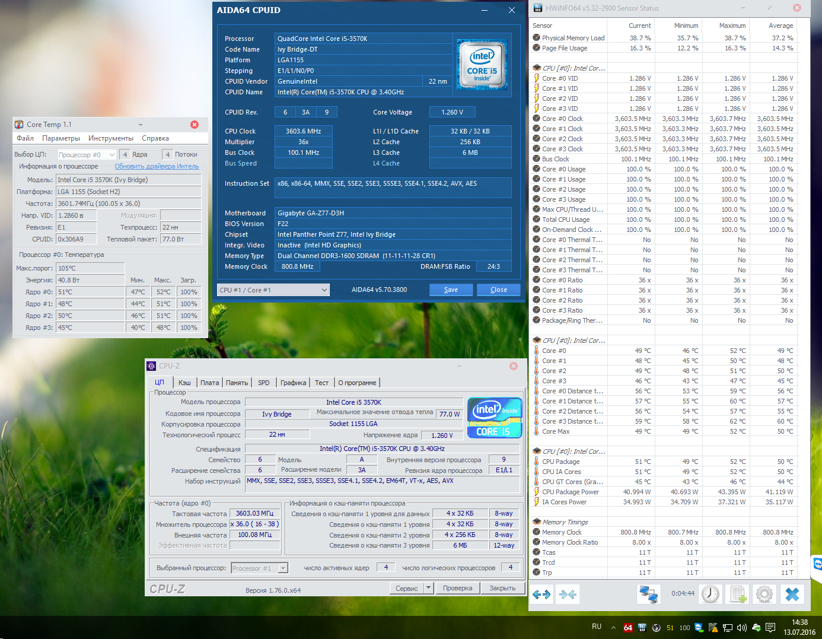Switch to the О программе tab in CPU-Z

(357, 383)
